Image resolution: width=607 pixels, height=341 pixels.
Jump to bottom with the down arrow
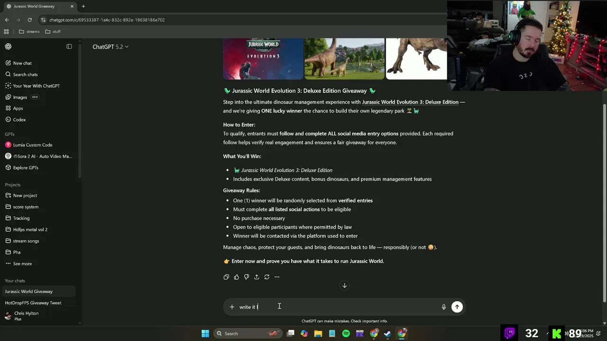(345, 285)
